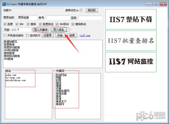
Task: Uncheck the 搜狗移动 checkbox
Action: click(x=73, y=24)
